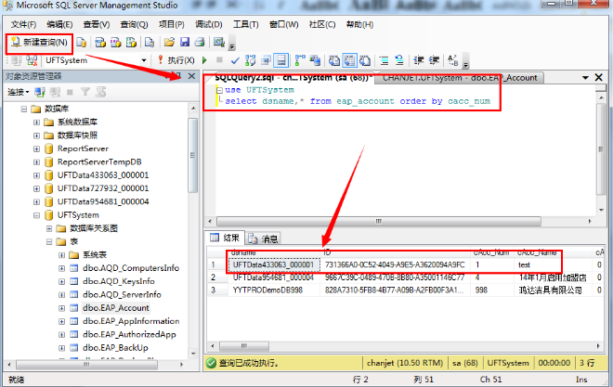
Task: Expand UFTData433063_000001 database node
Action: pyautogui.click(x=36, y=175)
